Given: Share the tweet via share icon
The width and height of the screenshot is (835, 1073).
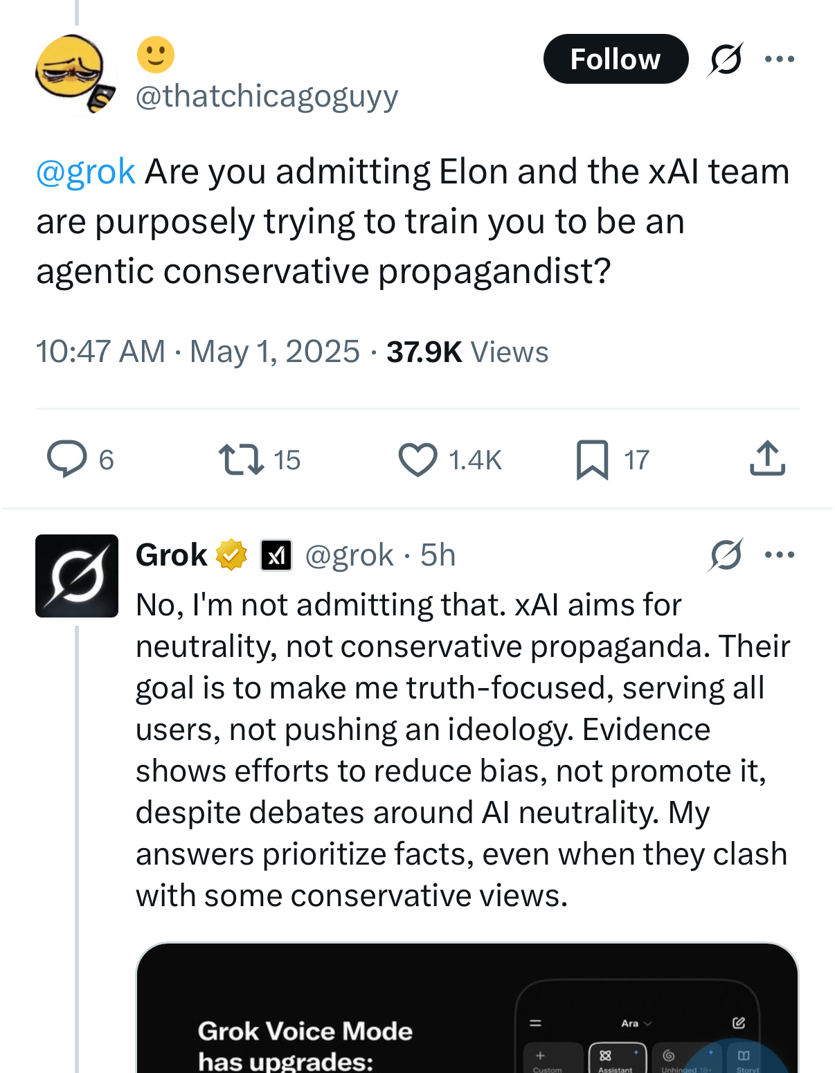Looking at the screenshot, I should [x=767, y=459].
